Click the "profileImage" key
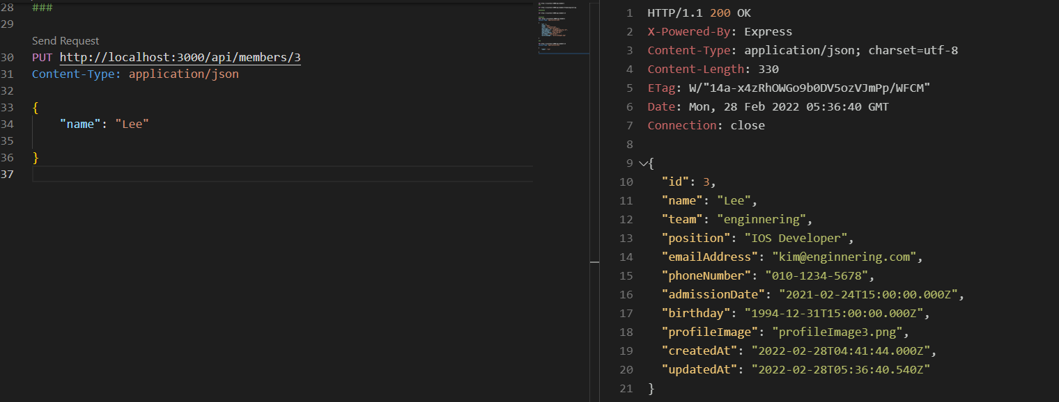This screenshot has height=402, width=1059. coord(710,332)
